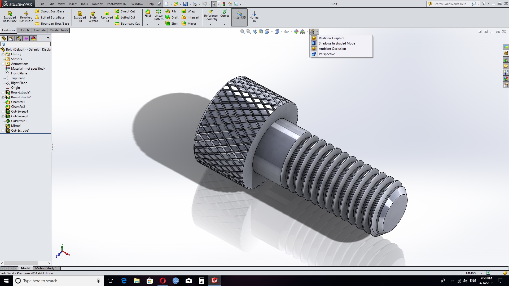The image size is (509, 286).
Task: Click the Normal To view icon
Action: point(254,17)
